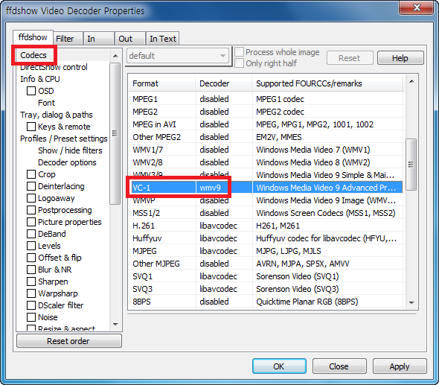The image size is (439, 385).
Task: Click the Apply button
Action: 400,366
